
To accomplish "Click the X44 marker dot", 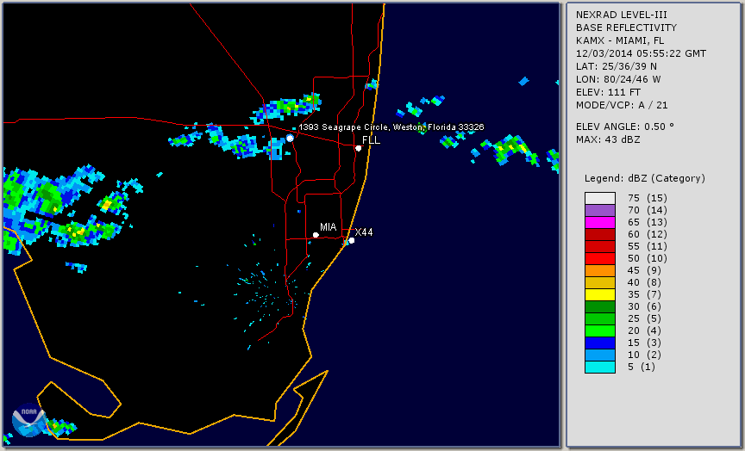I will point(352,240).
